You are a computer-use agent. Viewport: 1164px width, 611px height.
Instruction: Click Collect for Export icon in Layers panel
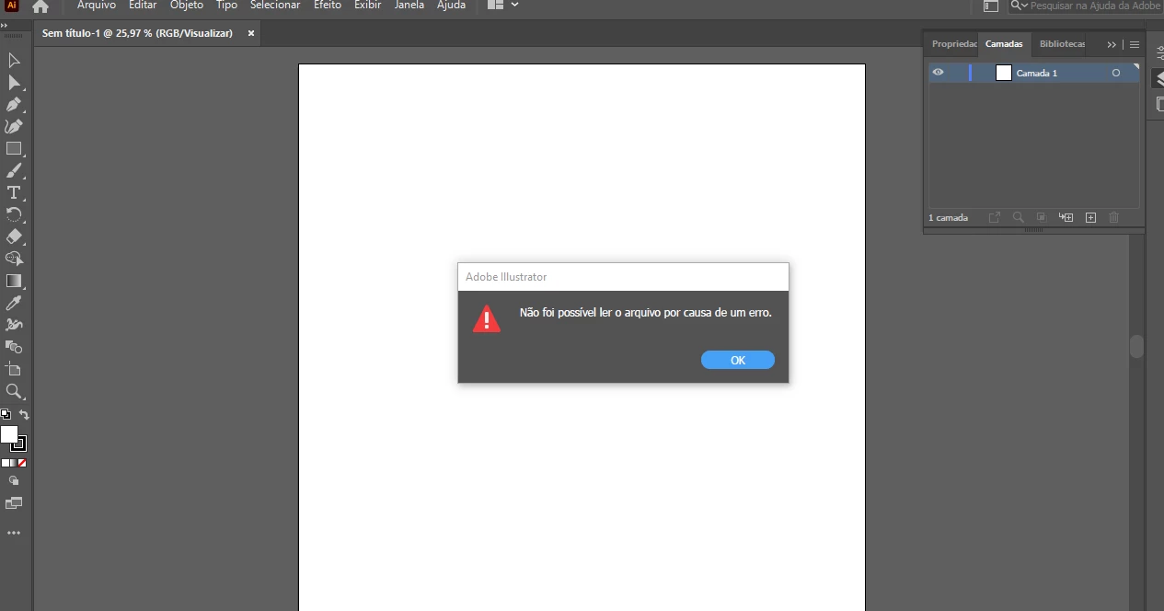(994, 217)
